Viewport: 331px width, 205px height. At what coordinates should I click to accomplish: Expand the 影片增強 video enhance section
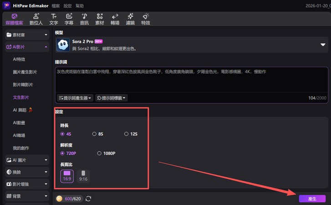tap(27, 184)
